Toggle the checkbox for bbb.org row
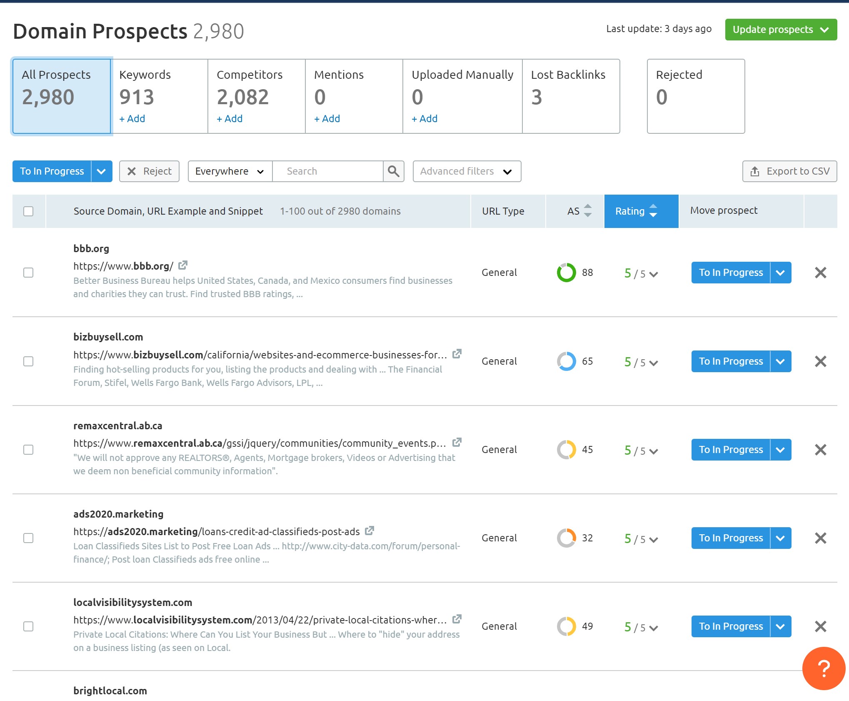 [x=29, y=272]
